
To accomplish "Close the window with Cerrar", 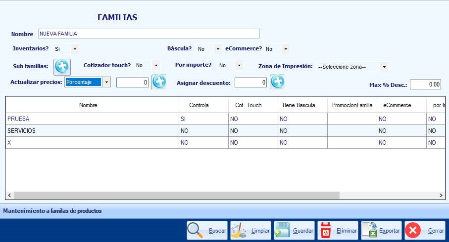I will pyautogui.click(x=425, y=230).
